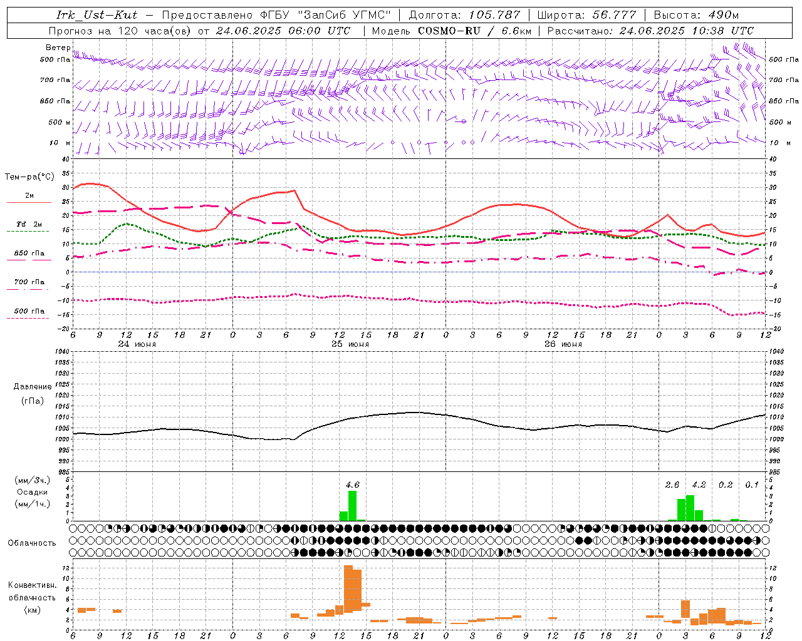Click the 850 гПа temperature legend entry

pos(29,254)
